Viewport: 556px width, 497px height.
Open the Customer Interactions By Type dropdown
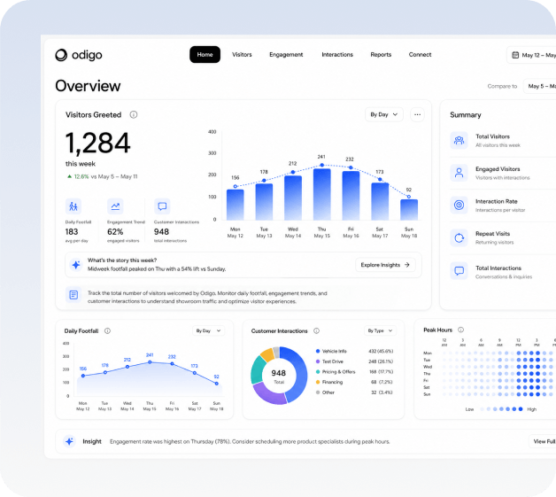coord(380,330)
